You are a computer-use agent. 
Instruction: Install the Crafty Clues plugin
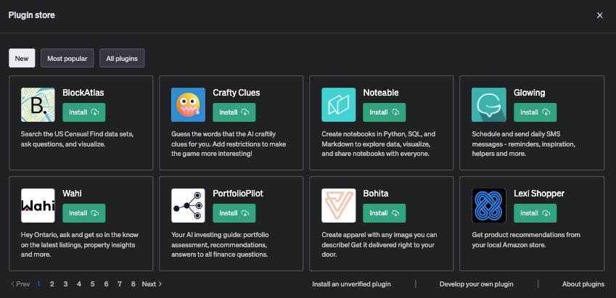(x=234, y=112)
